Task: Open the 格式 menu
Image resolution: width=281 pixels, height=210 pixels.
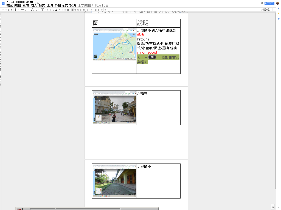Action: tap(42, 5)
